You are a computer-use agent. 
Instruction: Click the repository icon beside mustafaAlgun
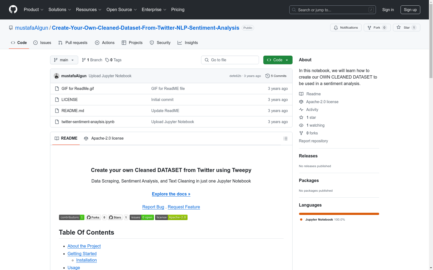click(11, 28)
